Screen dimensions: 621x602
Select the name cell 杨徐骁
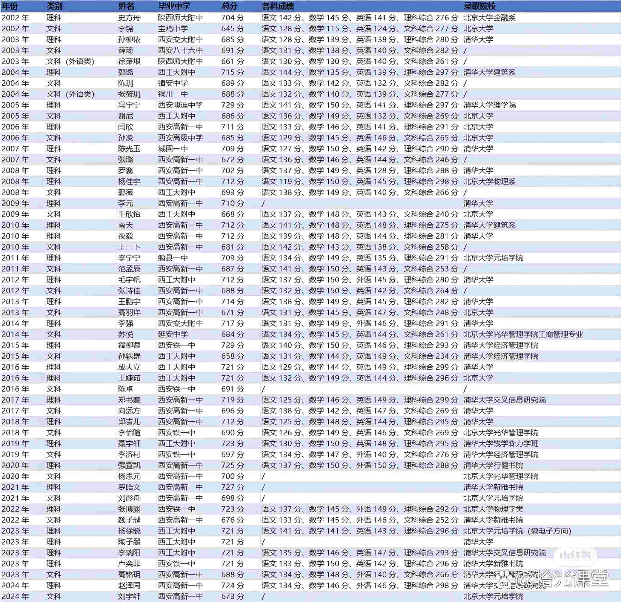pos(129,531)
